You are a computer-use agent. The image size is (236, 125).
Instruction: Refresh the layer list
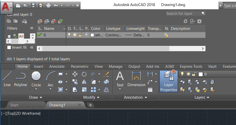click(186, 21)
